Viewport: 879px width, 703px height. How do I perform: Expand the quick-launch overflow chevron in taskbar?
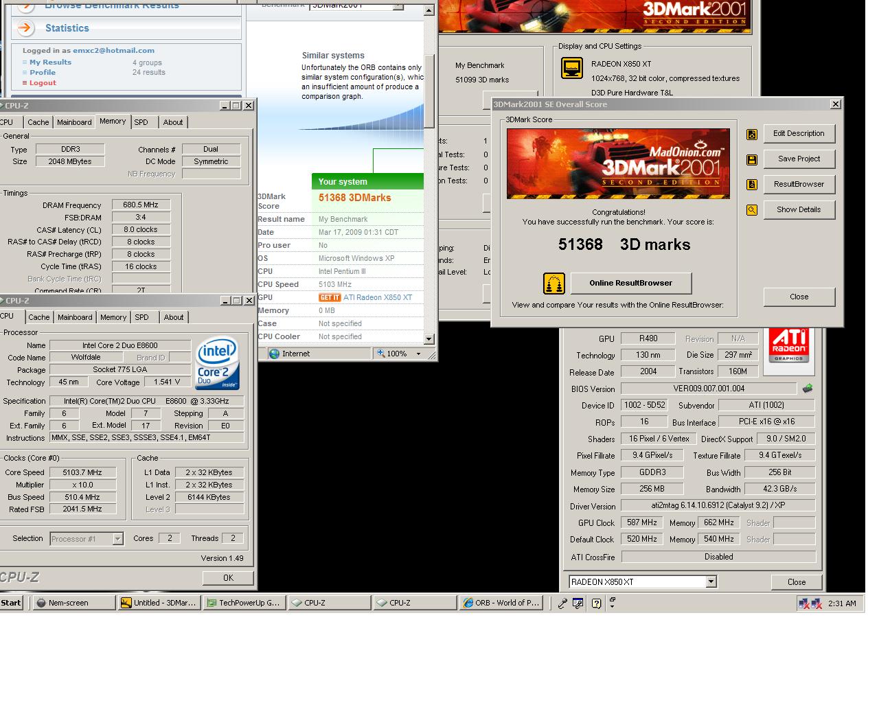tap(612, 603)
